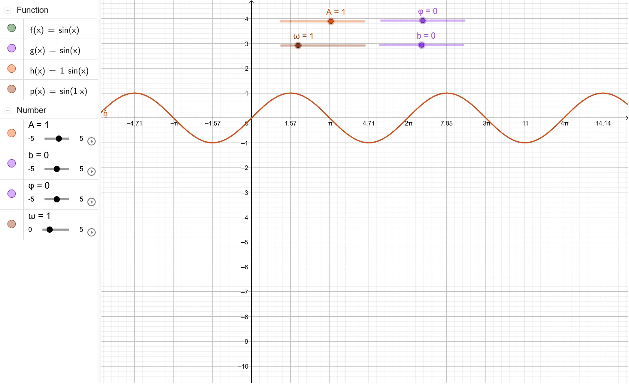Viewport: 629px width, 384px height.
Task: Play animation for slider A
Action: [92, 141]
